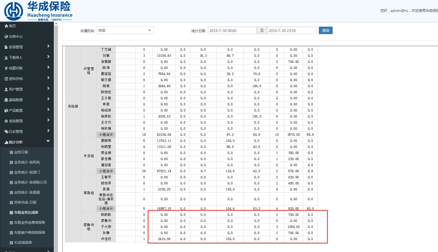The image size is (438, 252).
Task: Open the 苏州华成-日报 report
Action: (x=25, y=202)
